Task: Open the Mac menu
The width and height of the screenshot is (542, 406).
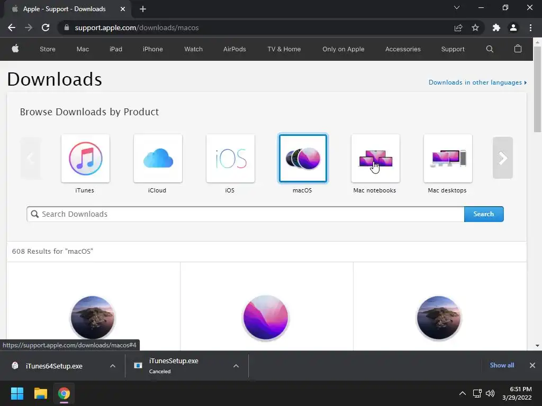Action: [x=83, y=49]
